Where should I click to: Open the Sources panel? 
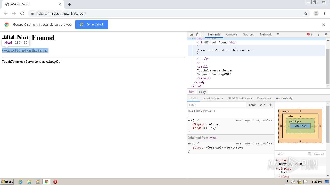tap(249, 34)
